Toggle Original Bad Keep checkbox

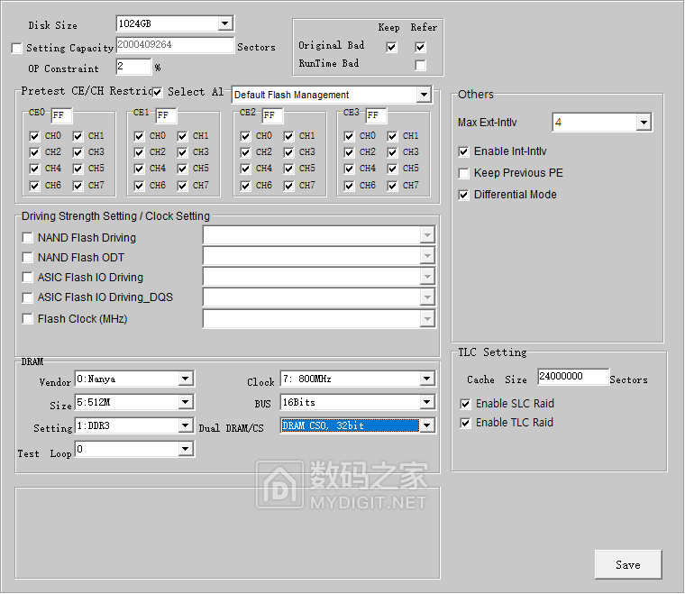tap(391, 47)
